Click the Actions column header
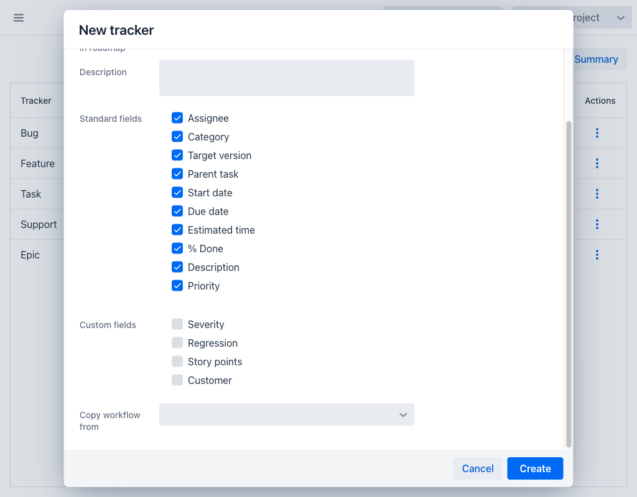Screen dimensions: 637x497 (600, 101)
